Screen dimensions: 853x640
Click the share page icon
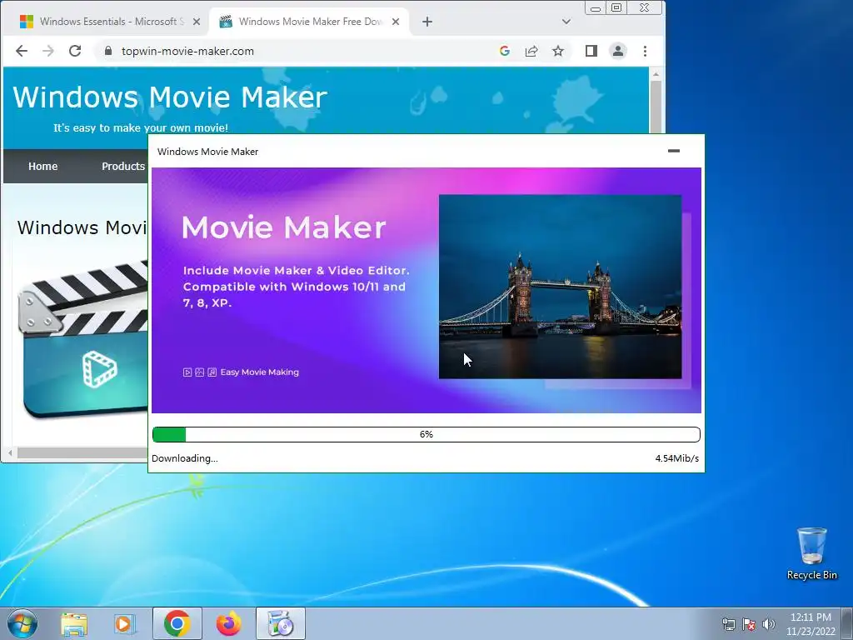click(x=531, y=51)
